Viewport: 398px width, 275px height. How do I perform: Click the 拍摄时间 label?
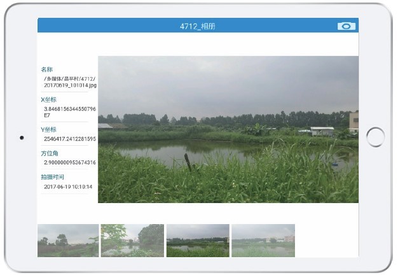coord(52,177)
